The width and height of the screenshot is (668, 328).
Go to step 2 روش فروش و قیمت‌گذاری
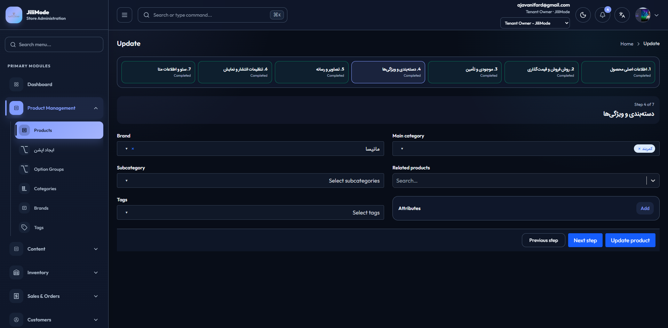[541, 72]
